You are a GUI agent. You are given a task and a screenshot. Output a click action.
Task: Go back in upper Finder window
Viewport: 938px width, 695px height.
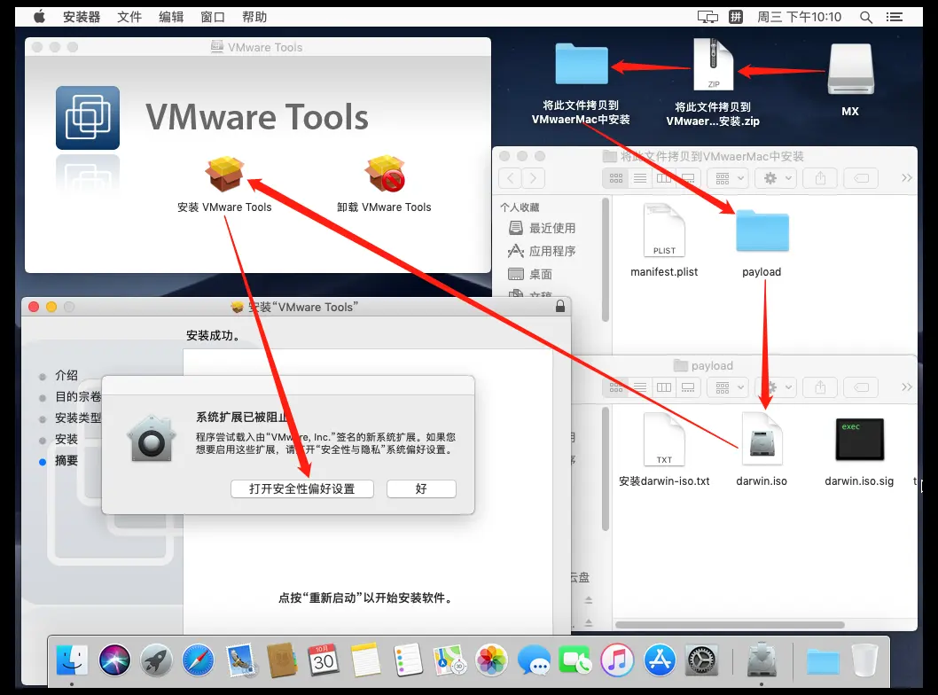pos(510,178)
